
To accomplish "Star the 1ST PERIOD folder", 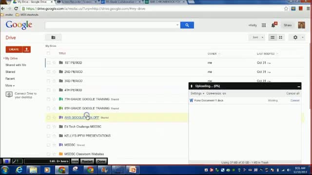I will click(54, 63).
